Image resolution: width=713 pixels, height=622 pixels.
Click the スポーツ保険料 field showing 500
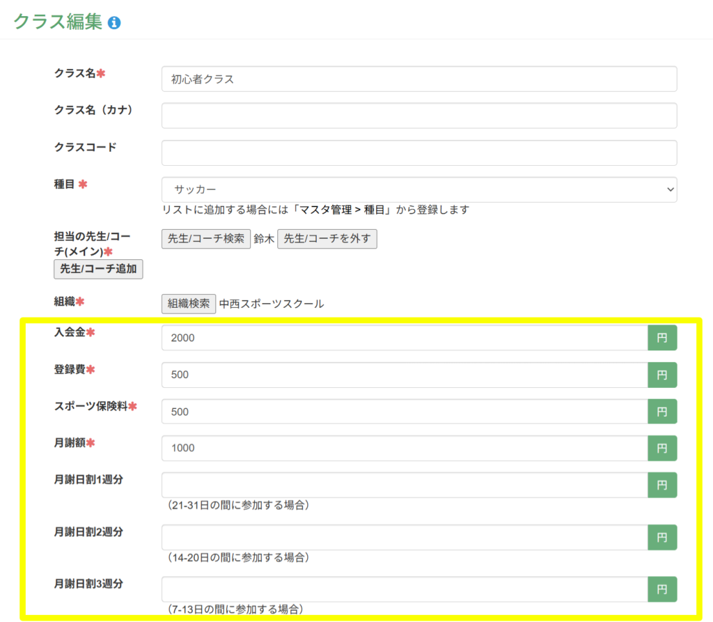[x=404, y=412]
